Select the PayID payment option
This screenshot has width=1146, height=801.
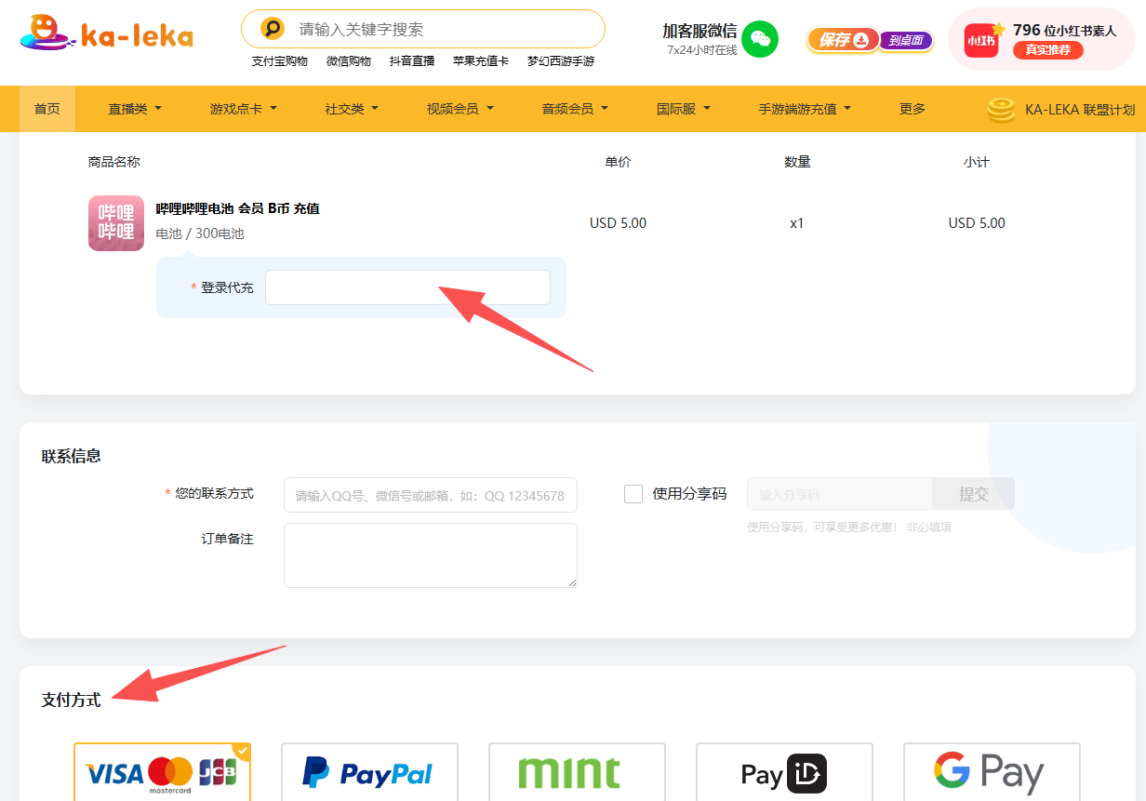pyautogui.click(x=784, y=773)
